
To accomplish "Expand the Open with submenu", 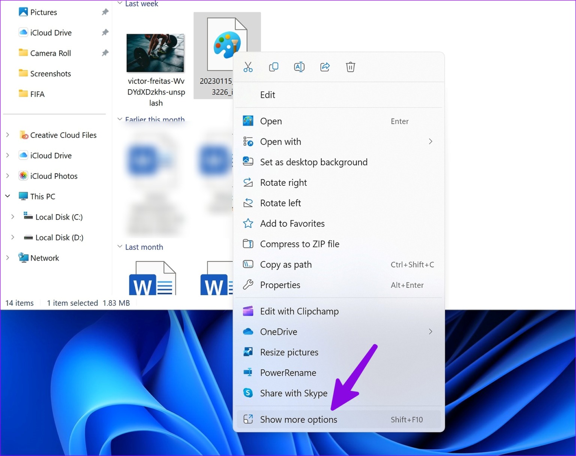I will [x=430, y=141].
